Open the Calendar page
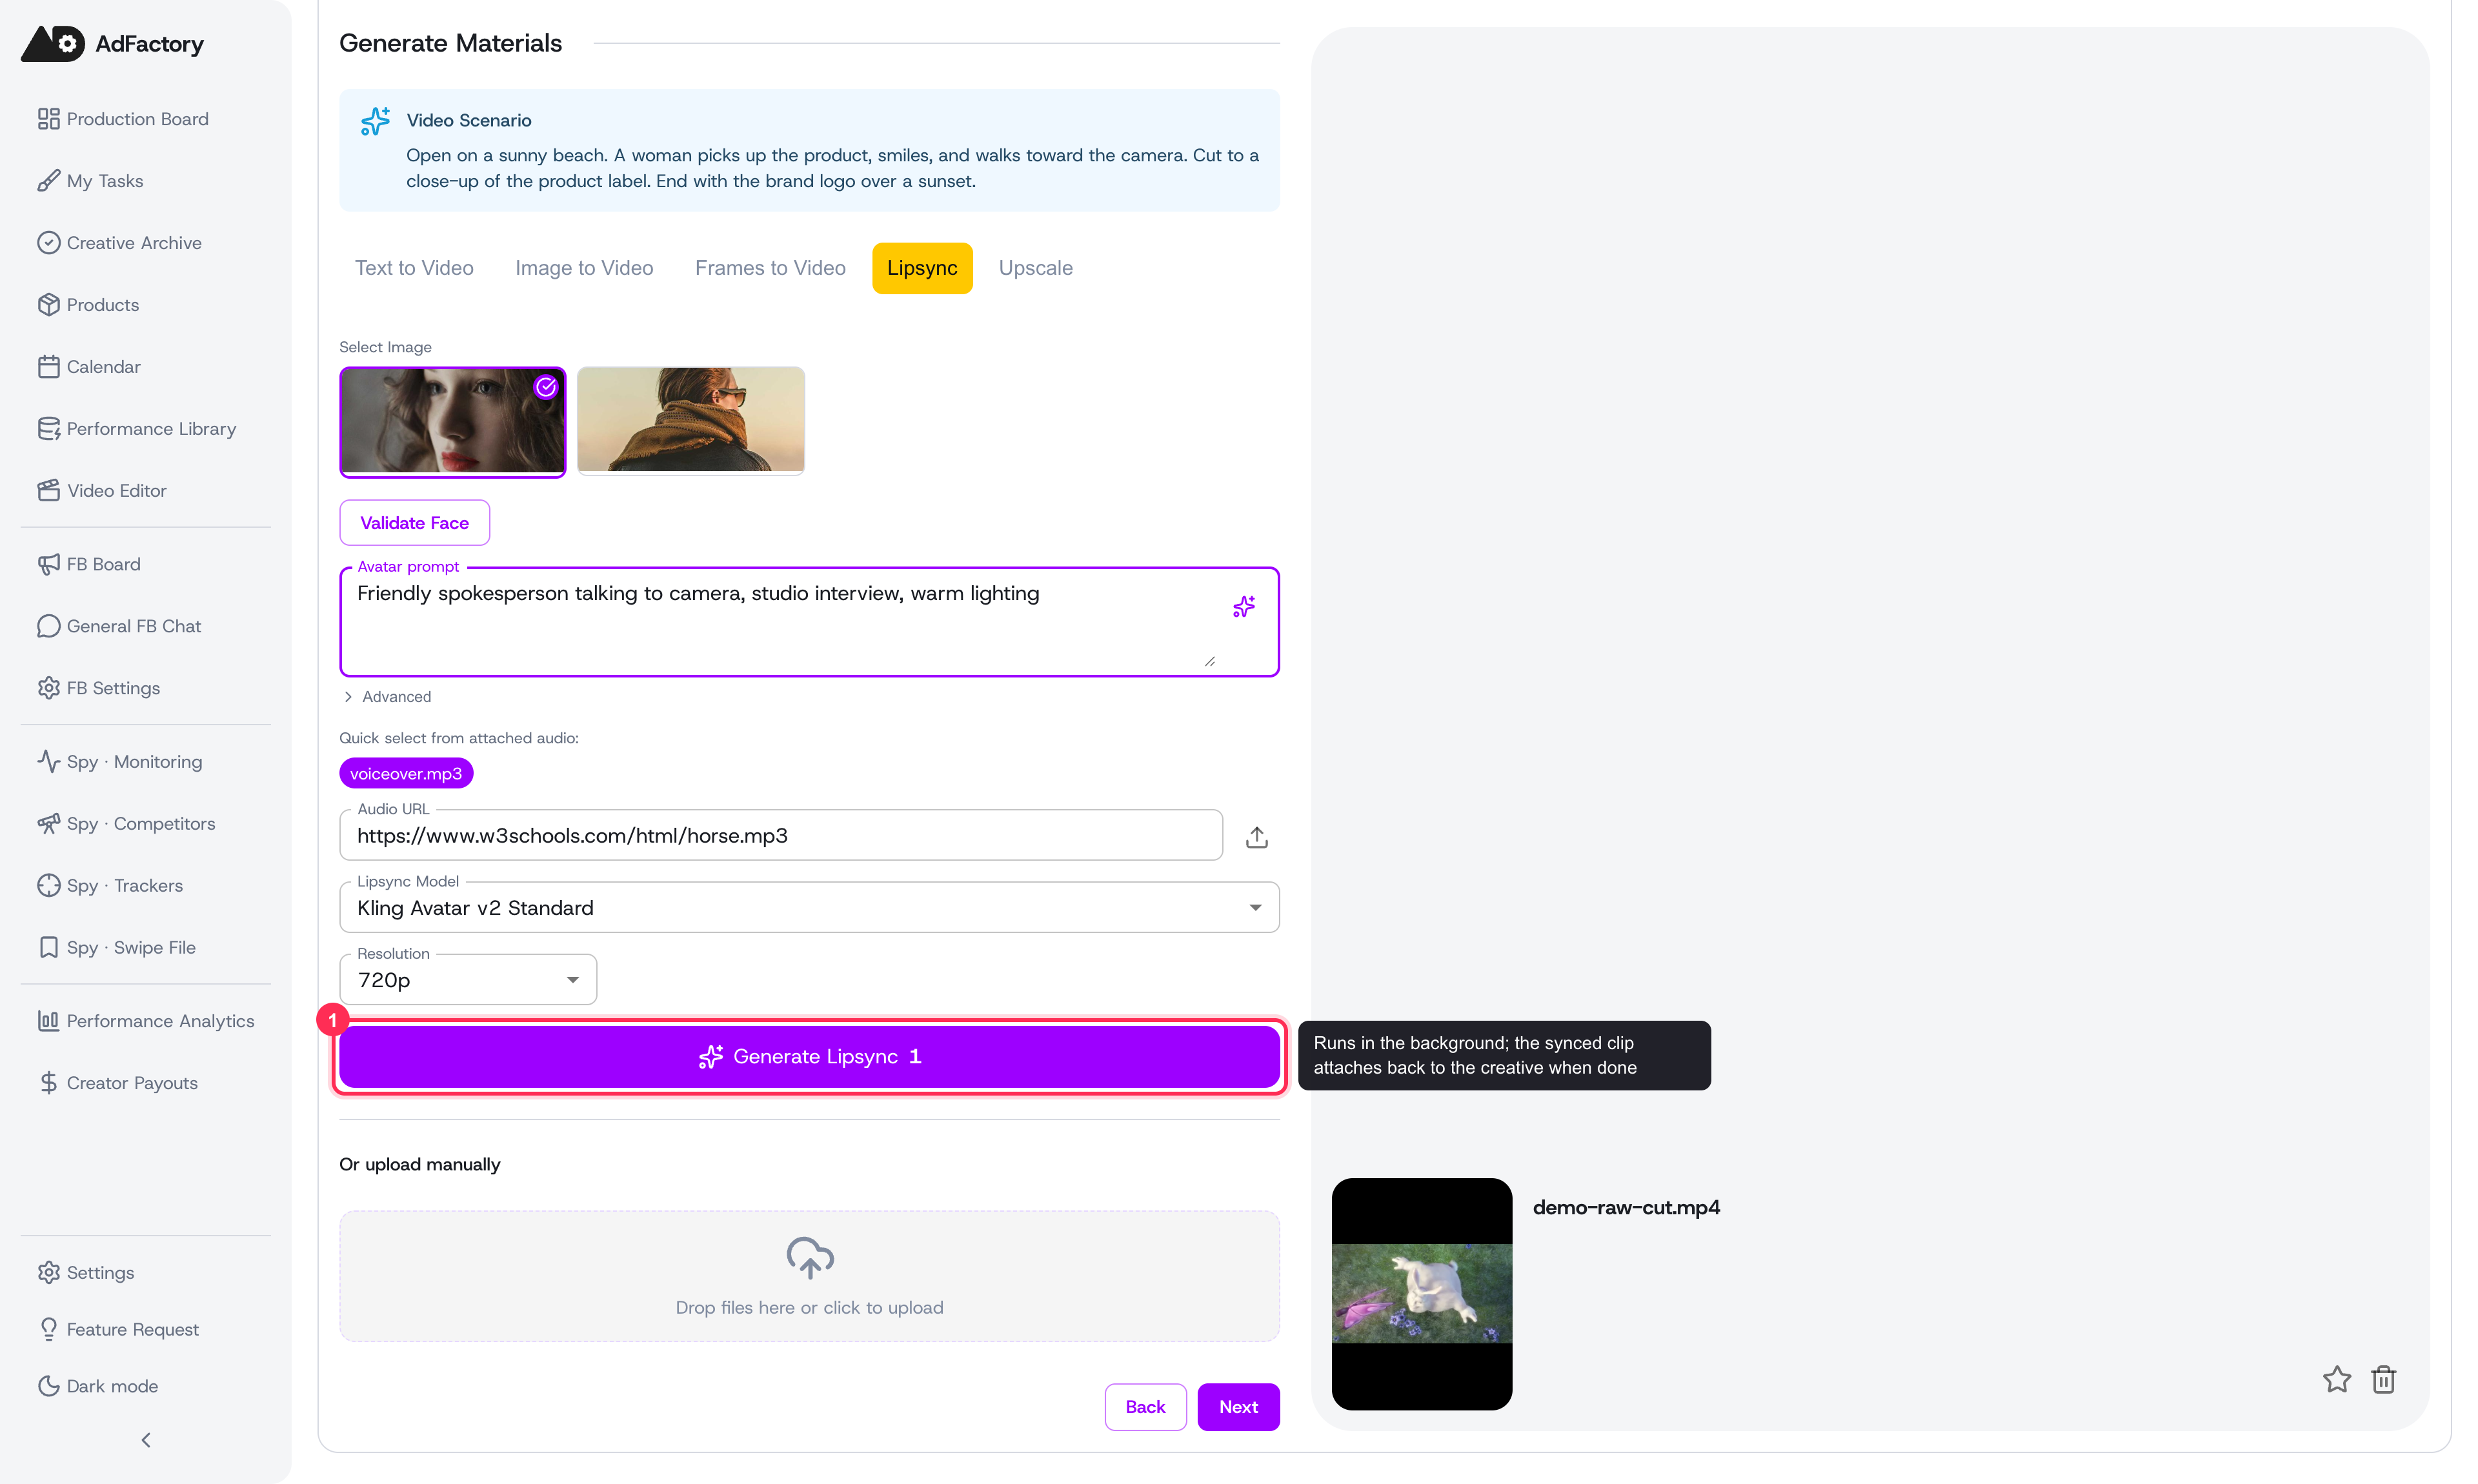This screenshot has height=1484, width=2478. (89, 367)
